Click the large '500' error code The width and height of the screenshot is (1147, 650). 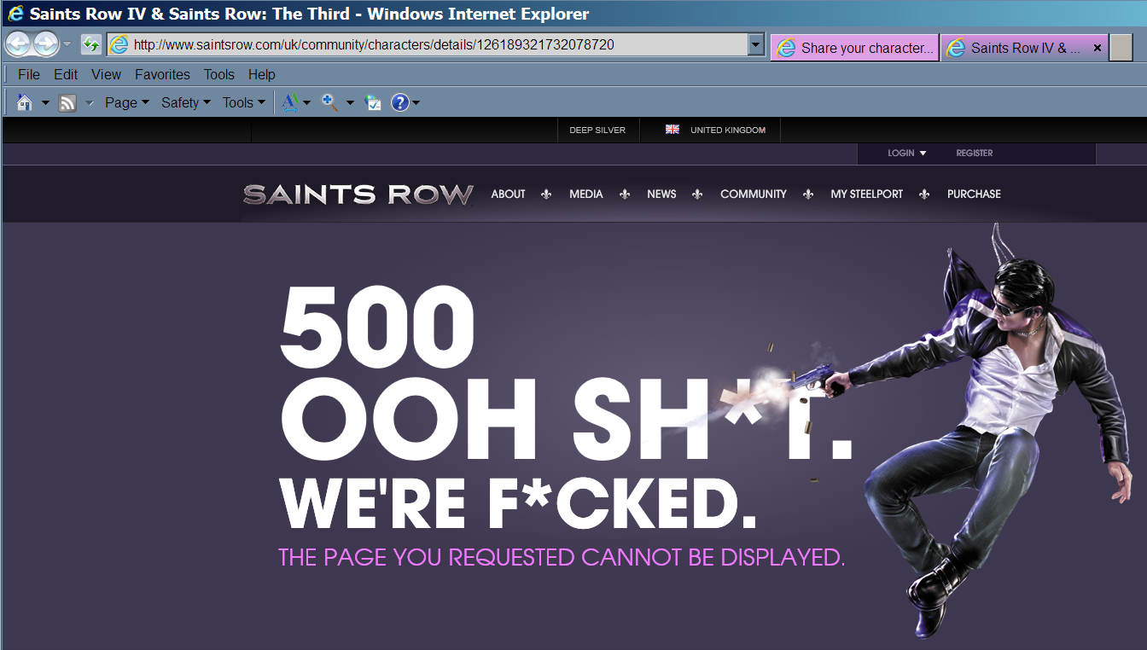[x=377, y=328]
